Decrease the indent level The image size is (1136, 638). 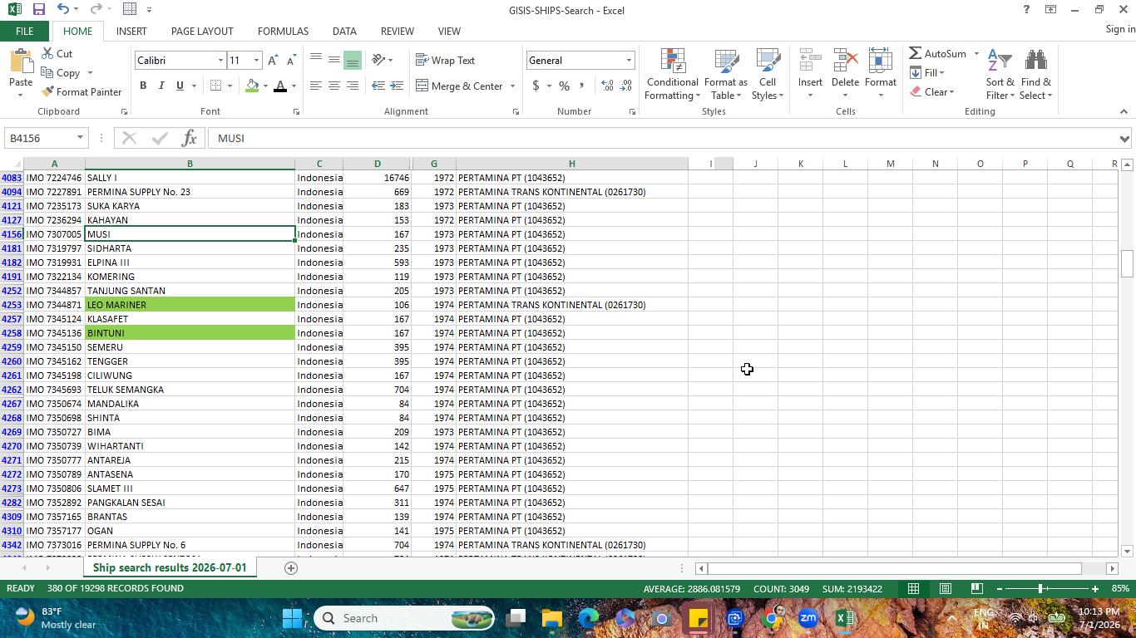[378, 86]
